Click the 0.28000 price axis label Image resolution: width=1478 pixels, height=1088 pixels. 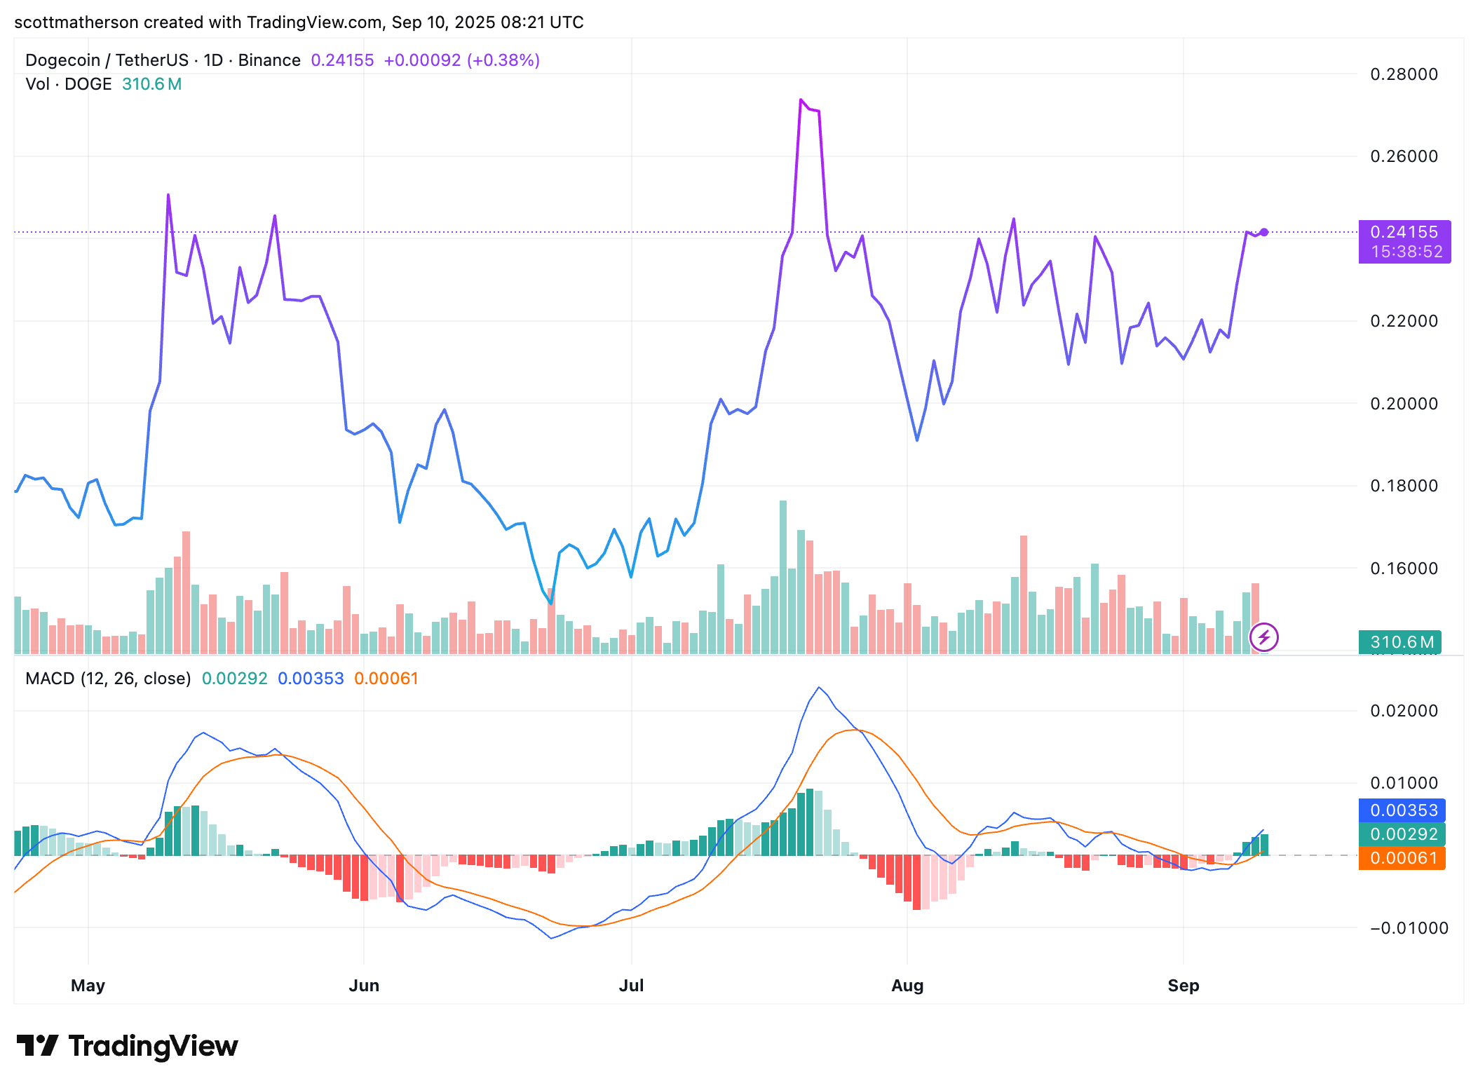pyautogui.click(x=1404, y=74)
